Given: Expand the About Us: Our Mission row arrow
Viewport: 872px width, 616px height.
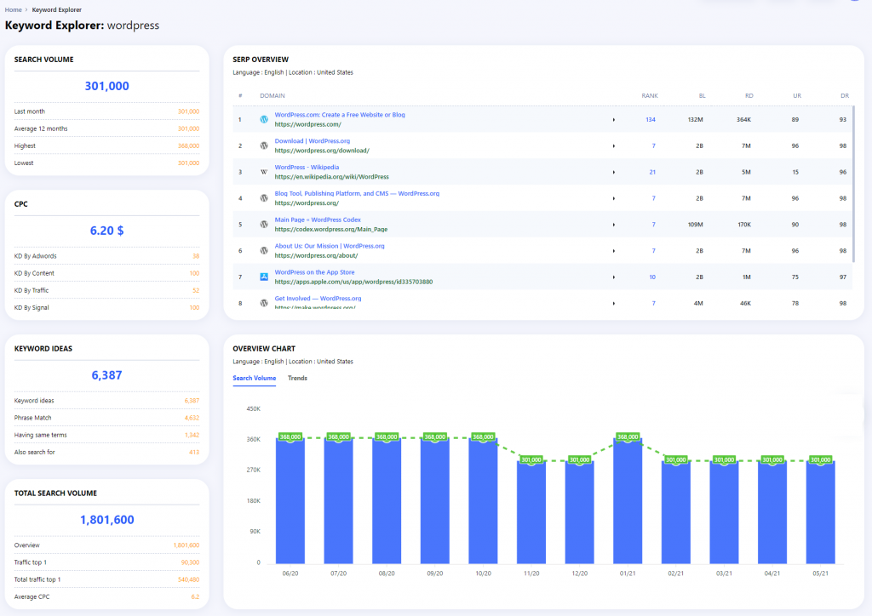Looking at the screenshot, I should point(614,251).
